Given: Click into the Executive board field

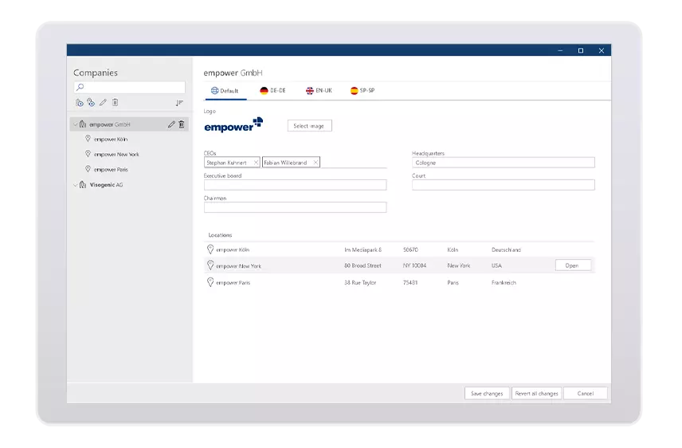Looking at the screenshot, I should coord(295,185).
